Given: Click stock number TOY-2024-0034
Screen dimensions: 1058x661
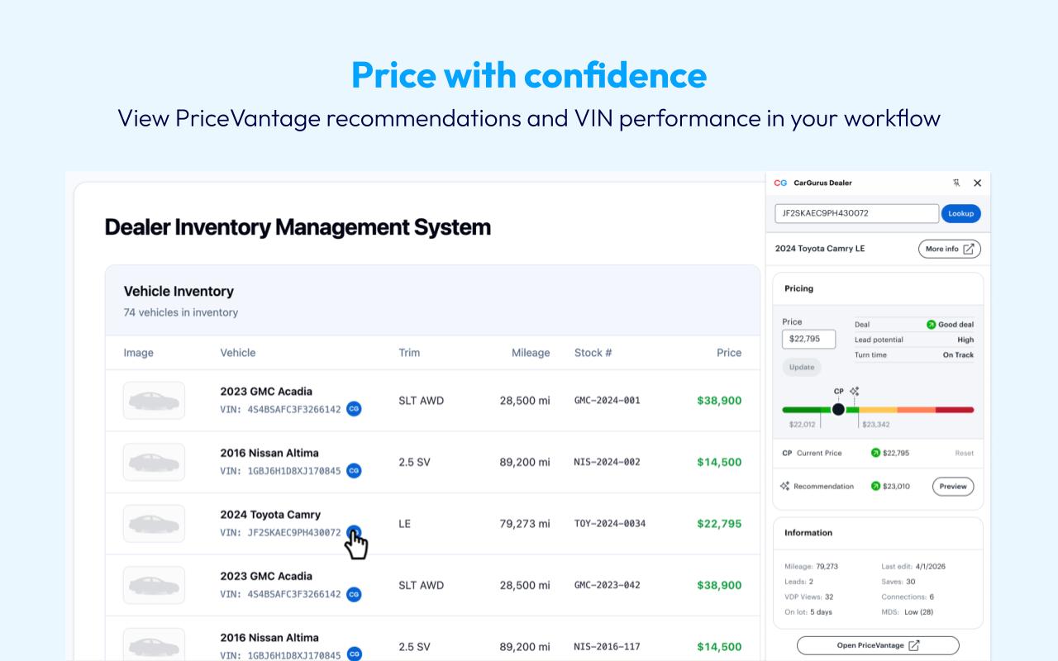Looking at the screenshot, I should coord(610,524).
